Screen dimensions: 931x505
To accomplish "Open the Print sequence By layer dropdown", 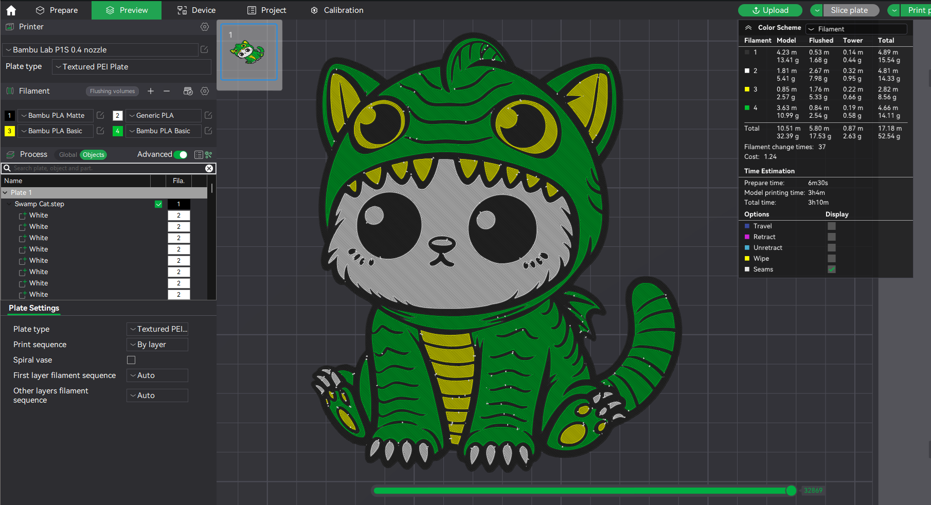I will [157, 345].
